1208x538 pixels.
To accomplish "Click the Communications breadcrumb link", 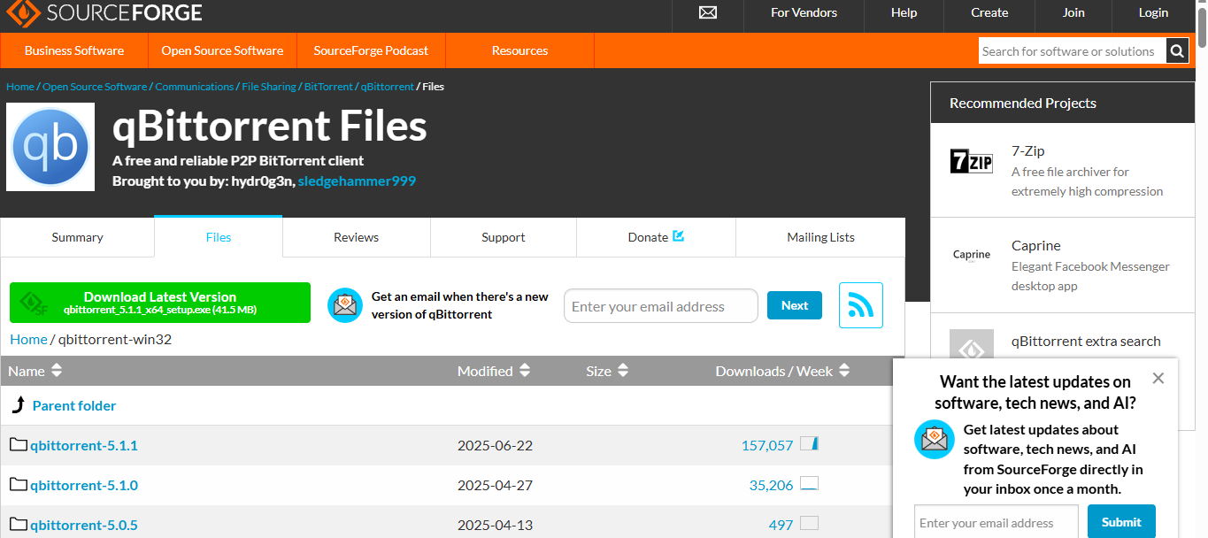I will tap(194, 87).
